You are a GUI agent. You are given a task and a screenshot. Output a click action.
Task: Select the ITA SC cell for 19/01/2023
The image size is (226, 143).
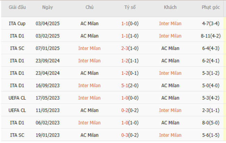(17, 135)
